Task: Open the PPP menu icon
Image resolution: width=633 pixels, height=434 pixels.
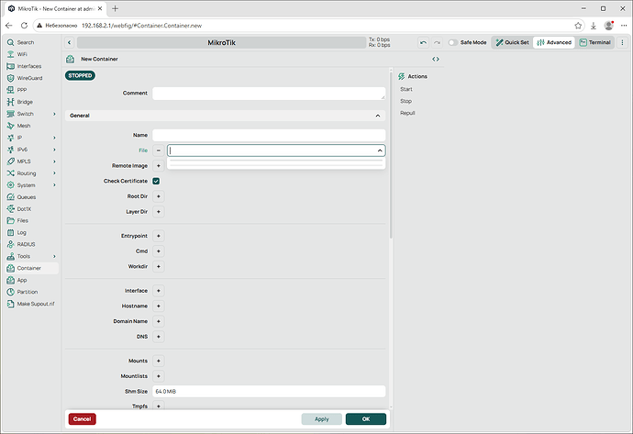Action: click(x=10, y=90)
